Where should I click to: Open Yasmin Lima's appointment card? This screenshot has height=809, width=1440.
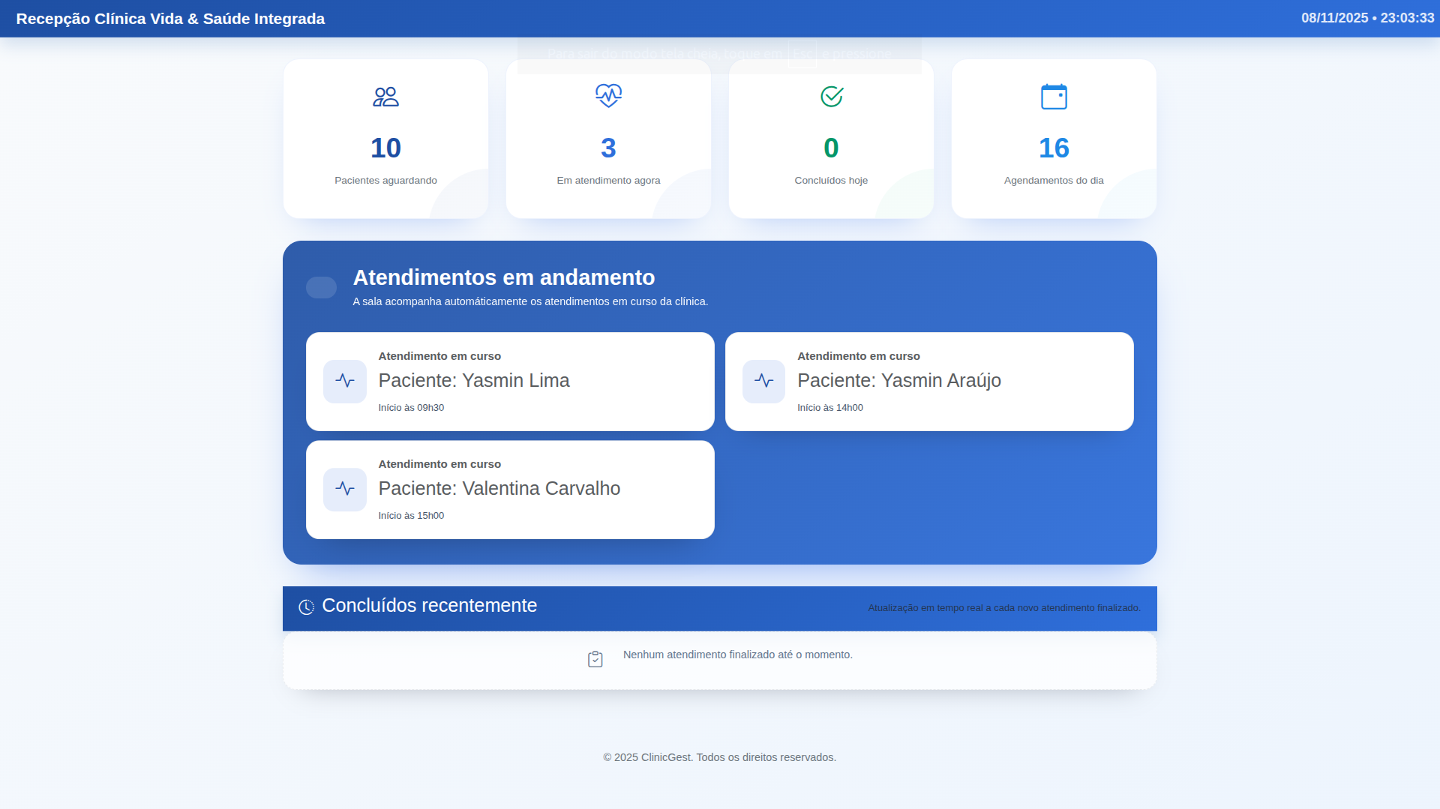(510, 381)
